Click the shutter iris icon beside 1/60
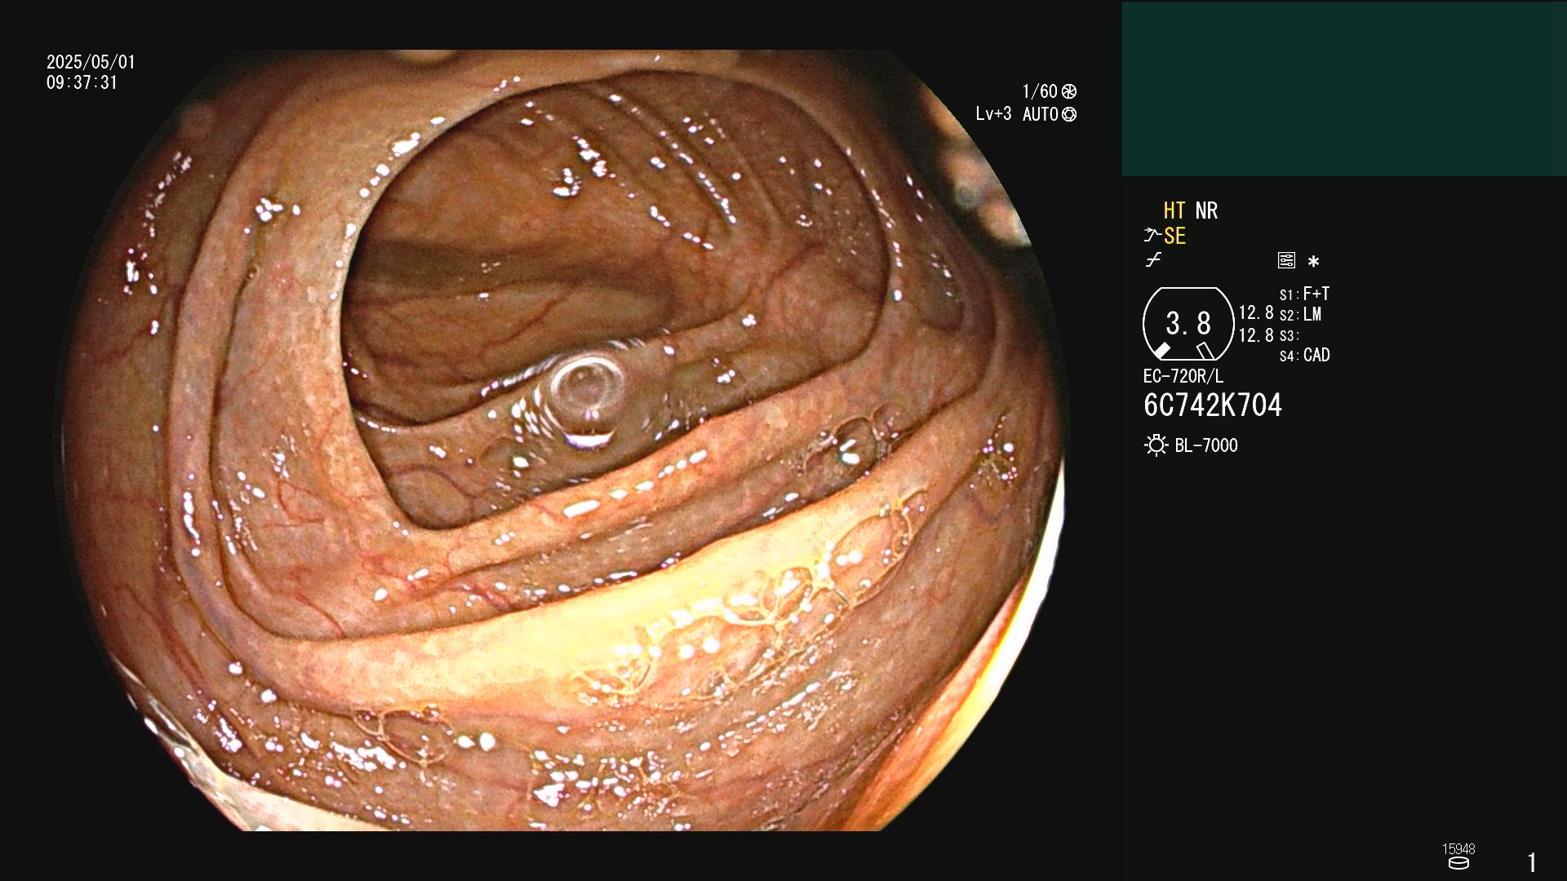The image size is (1567, 881). click(1069, 91)
